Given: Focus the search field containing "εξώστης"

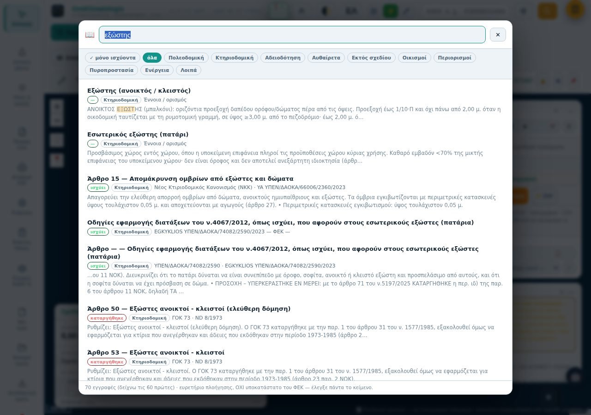Looking at the screenshot, I should (292, 35).
